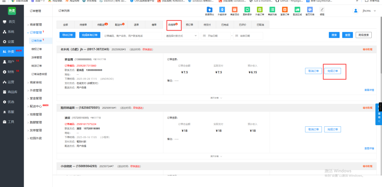Select the 已完成 orders tab
This screenshot has height=187, width=382.
[225, 25]
